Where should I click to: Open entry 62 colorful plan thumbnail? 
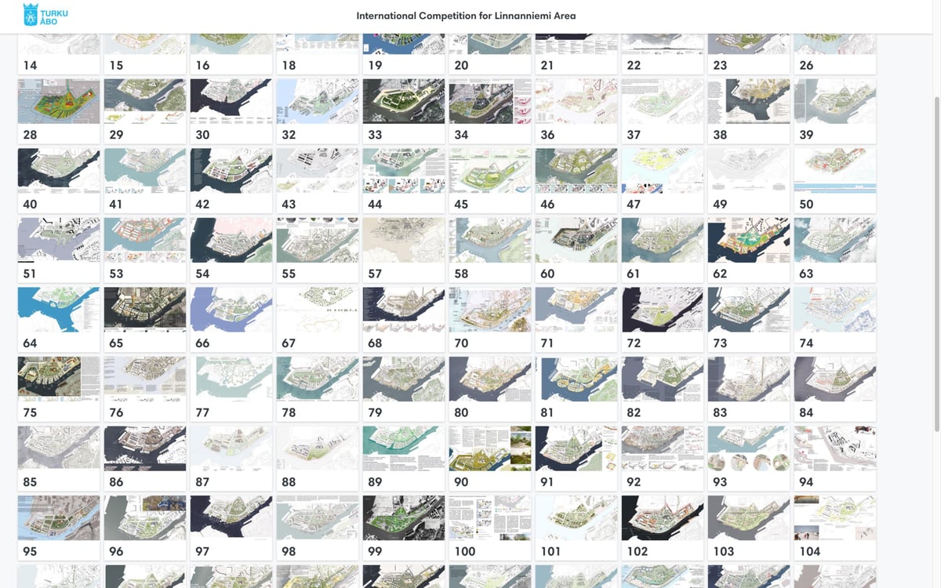point(748,240)
